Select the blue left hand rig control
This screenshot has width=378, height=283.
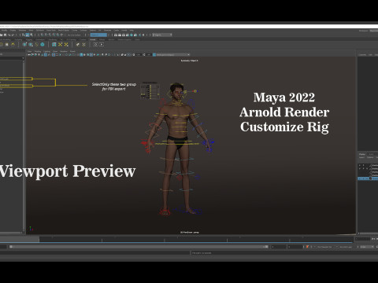click(x=209, y=145)
